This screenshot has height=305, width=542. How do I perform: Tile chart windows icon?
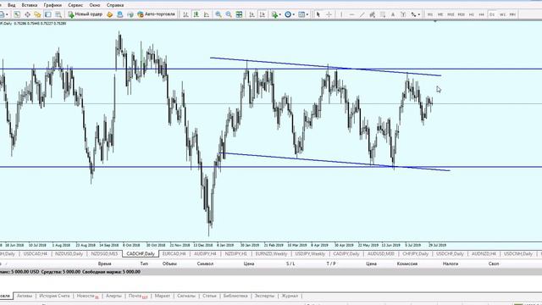click(239, 14)
